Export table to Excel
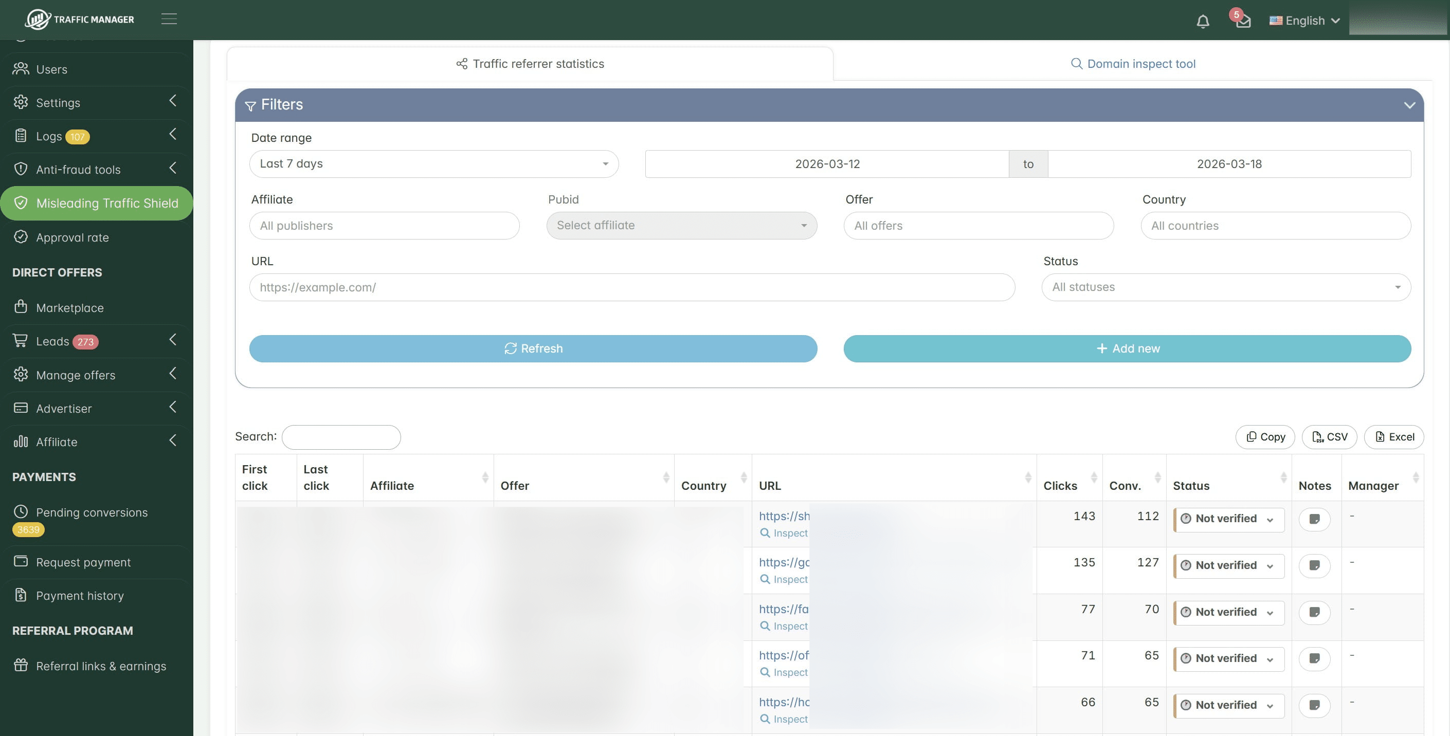The image size is (1450, 736). pyautogui.click(x=1394, y=437)
